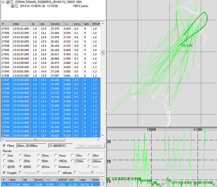Click the horizontal scrollbar thumb under trackpoints
The height and width of the screenshot is (187, 217).
click(x=35, y=140)
